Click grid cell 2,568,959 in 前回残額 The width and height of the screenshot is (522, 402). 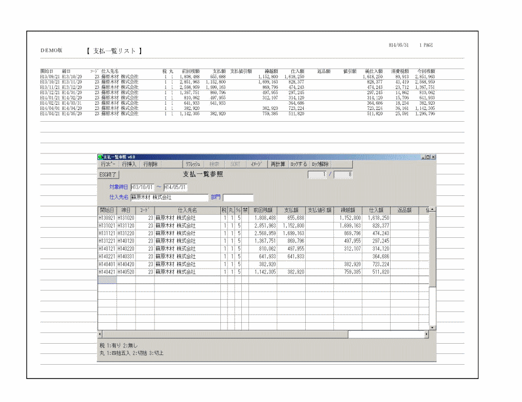[x=263, y=233]
